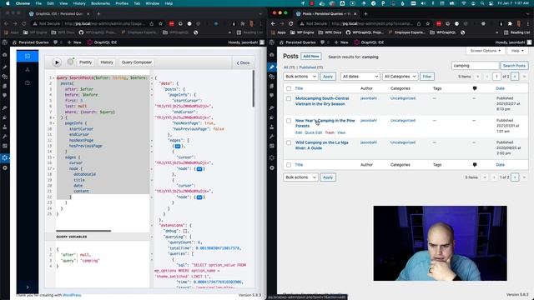
Task: Click the Filter button in posts list
Action: [426, 77]
